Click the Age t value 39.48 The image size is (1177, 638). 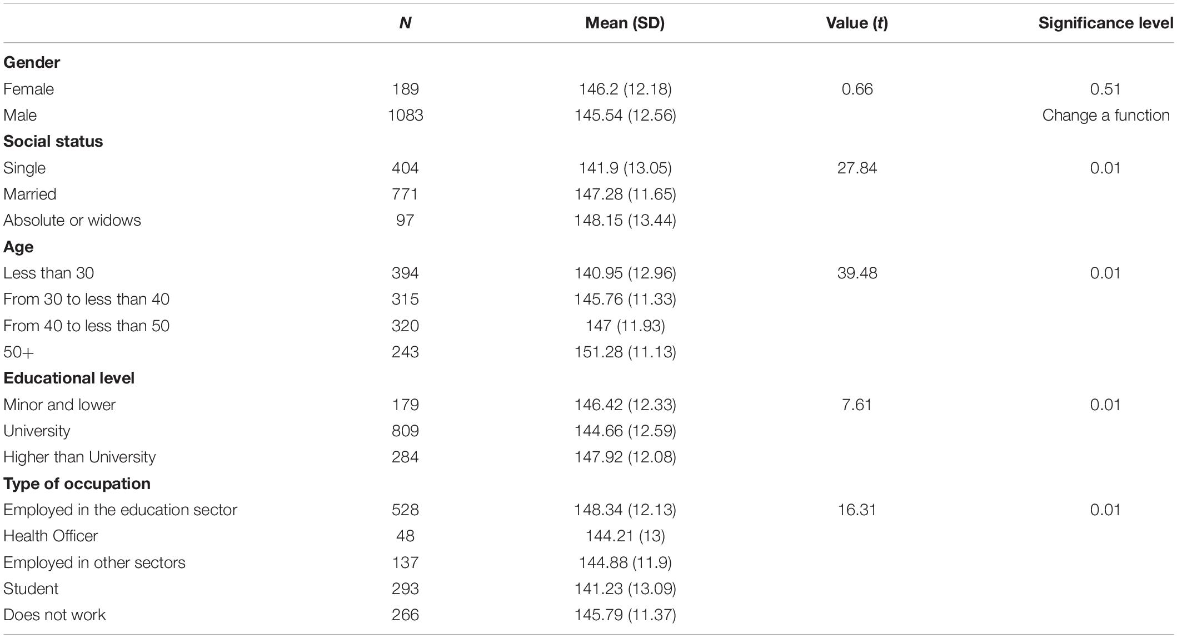point(857,273)
